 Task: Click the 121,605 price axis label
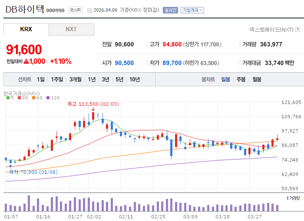[x=291, y=102]
